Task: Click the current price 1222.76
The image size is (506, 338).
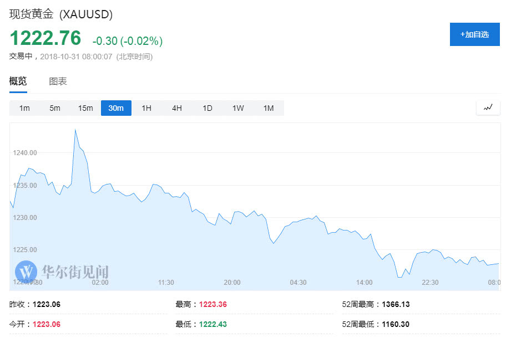Action: click(x=45, y=38)
